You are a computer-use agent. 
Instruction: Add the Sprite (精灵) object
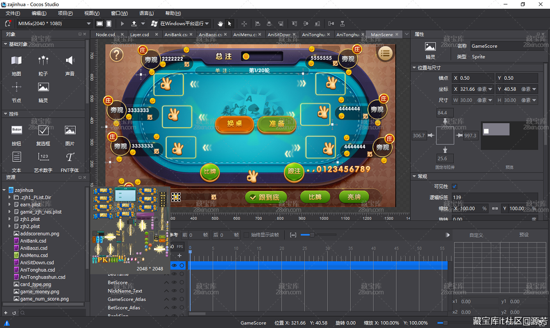click(43, 92)
